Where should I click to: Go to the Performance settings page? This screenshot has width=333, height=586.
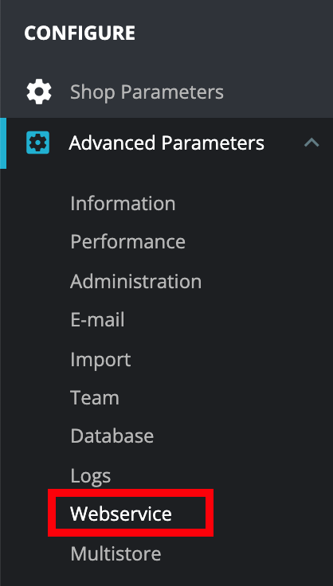pyautogui.click(x=127, y=242)
